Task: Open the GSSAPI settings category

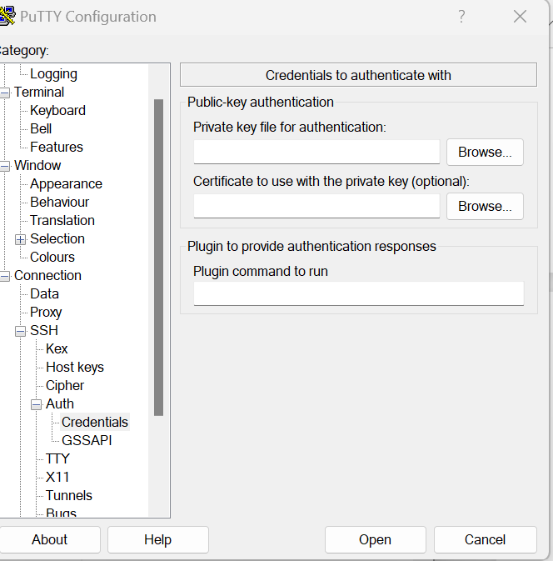Action: click(x=87, y=440)
